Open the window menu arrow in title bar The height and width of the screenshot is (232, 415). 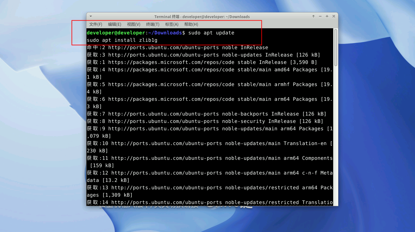[90, 16]
